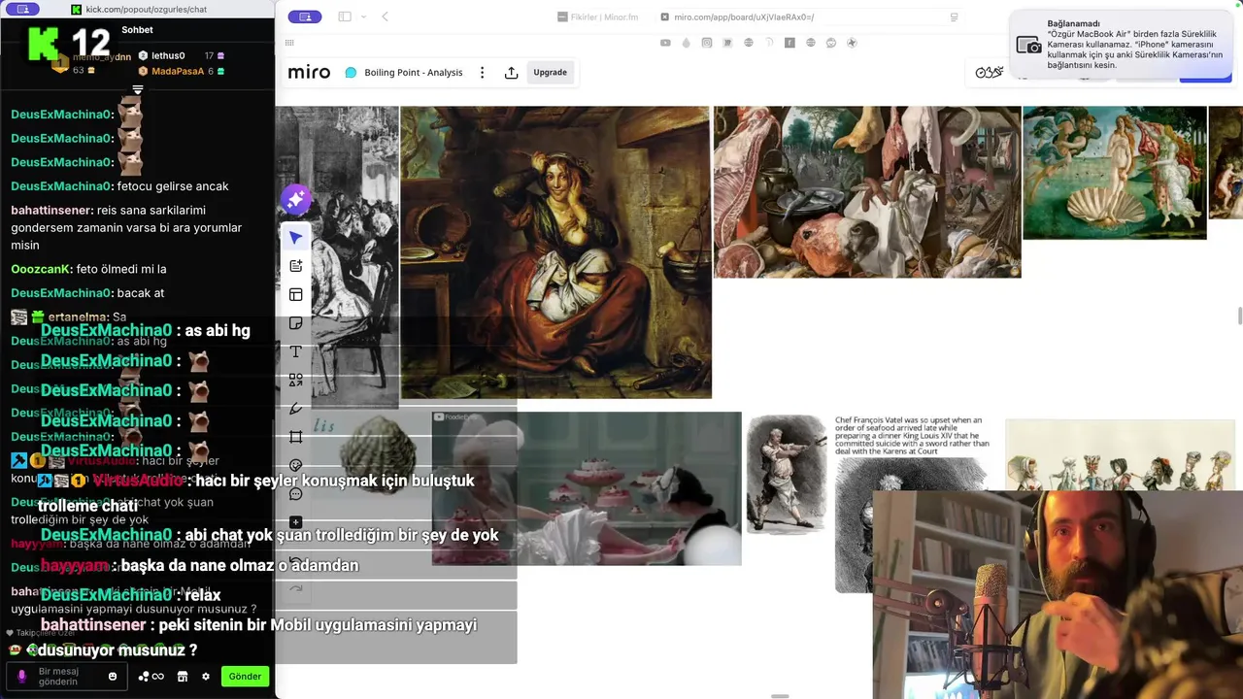The height and width of the screenshot is (699, 1243).
Task: Click the Upgrade button in Miro
Action: (x=550, y=73)
